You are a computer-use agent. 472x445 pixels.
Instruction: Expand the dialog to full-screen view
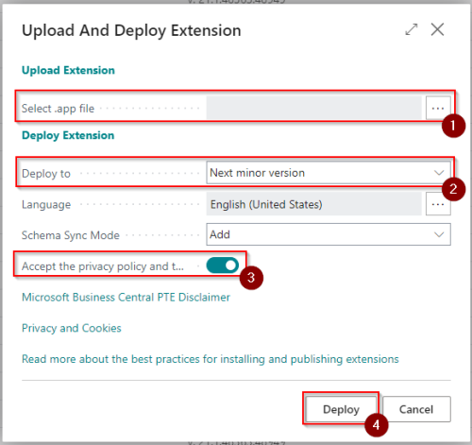point(412,29)
